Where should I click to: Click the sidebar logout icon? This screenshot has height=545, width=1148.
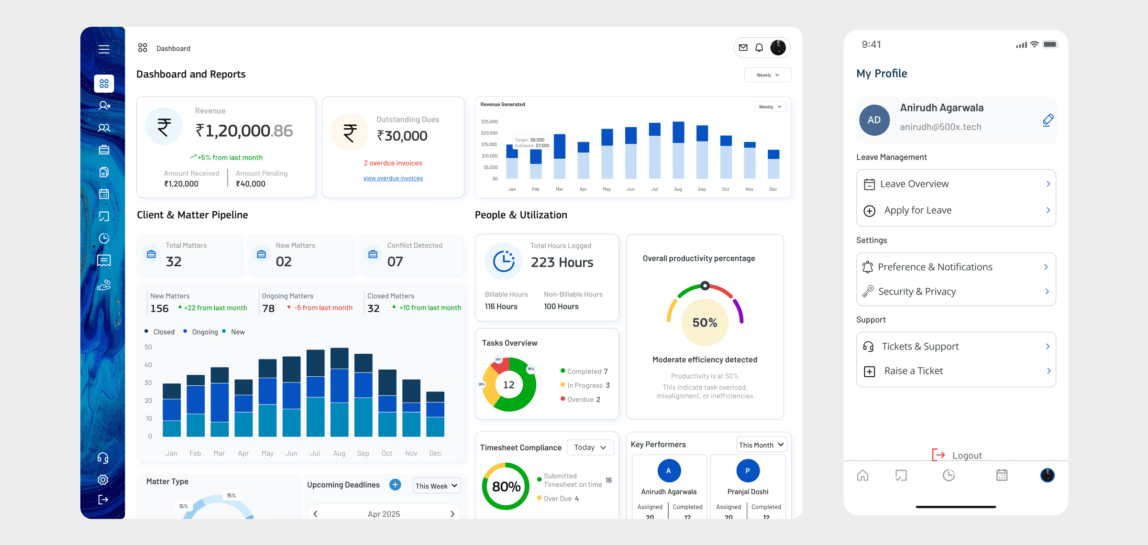[103, 500]
